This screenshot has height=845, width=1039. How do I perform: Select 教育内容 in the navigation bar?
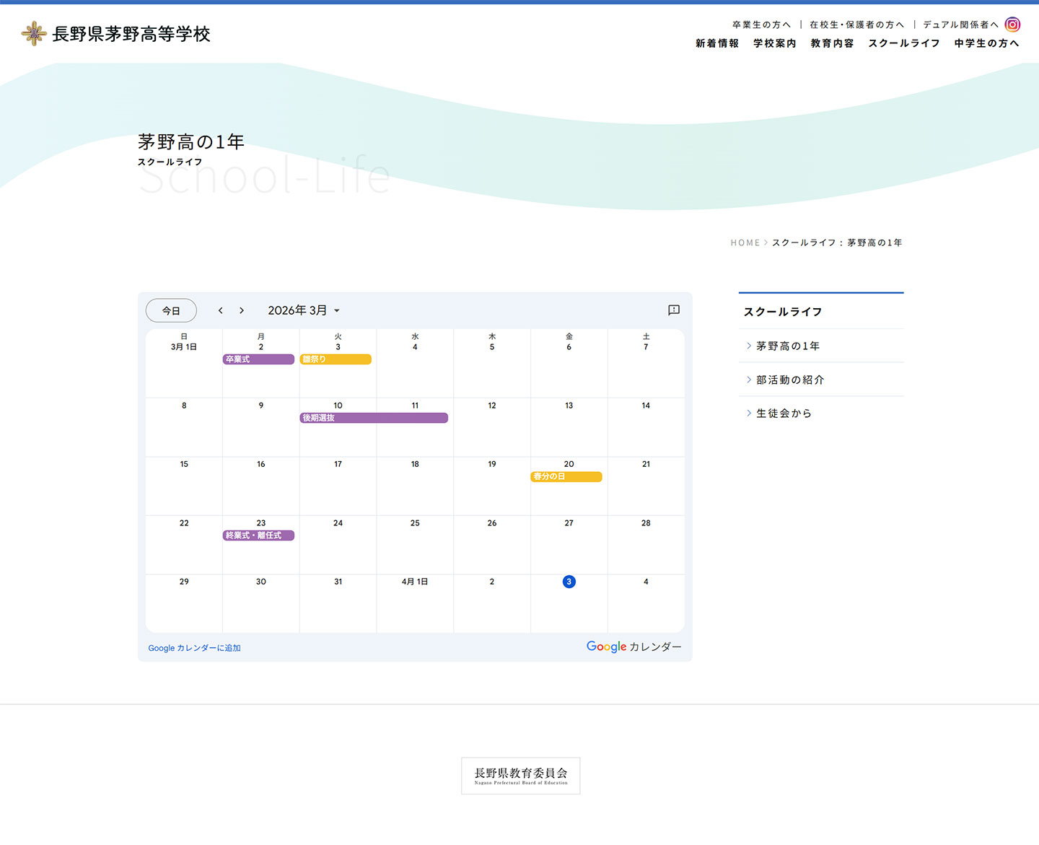[832, 43]
